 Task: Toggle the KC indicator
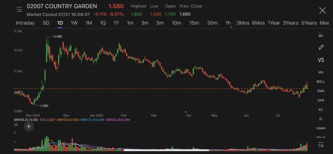tap(321, 110)
